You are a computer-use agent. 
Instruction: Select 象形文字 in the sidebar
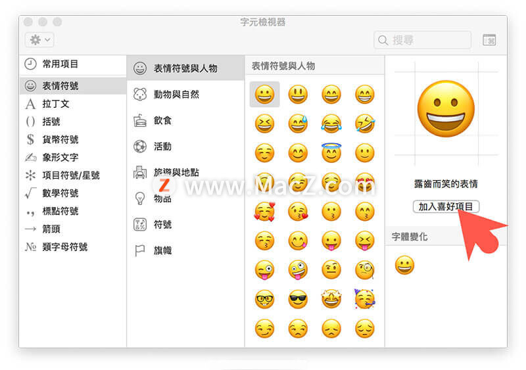click(x=72, y=157)
